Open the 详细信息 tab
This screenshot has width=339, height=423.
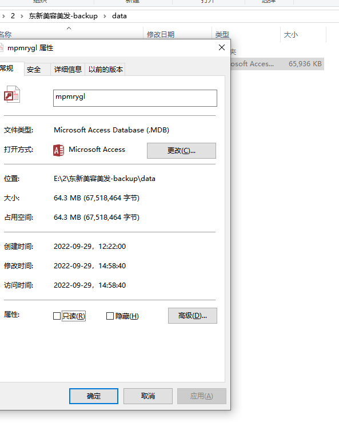coord(68,69)
